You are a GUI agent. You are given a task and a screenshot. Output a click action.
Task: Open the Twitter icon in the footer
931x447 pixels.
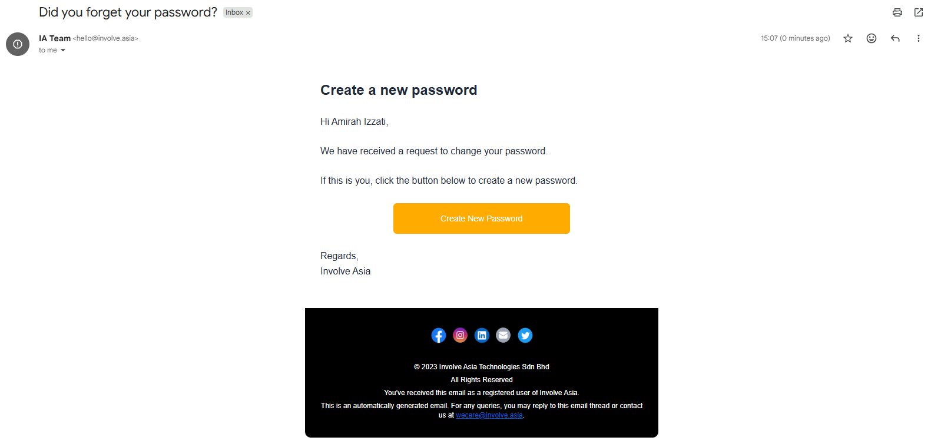pyautogui.click(x=525, y=335)
